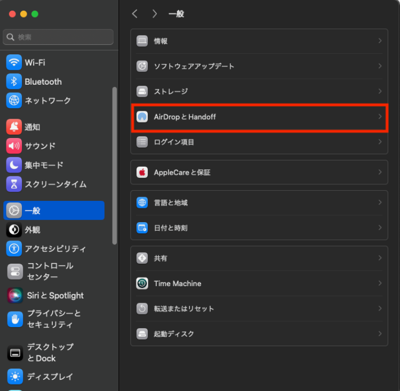The height and width of the screenshot is (391, 400).
Task: Choose ネットワーク label in sidebar
Action: point(47,101)
